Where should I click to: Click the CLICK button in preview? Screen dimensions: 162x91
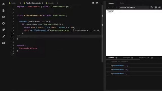(x=110, y=12)
